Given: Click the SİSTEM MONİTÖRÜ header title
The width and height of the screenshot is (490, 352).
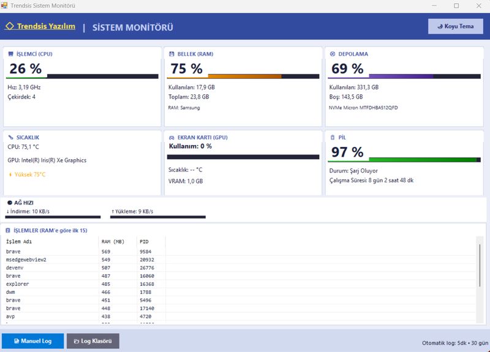Looking at the screenshot, I should 133,27.
